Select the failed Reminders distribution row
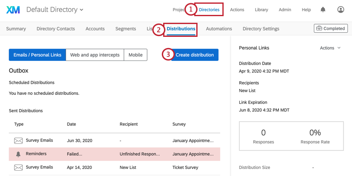Image resolution: width=352 pixels, height=176 pixels. click(x=114, y=154)
